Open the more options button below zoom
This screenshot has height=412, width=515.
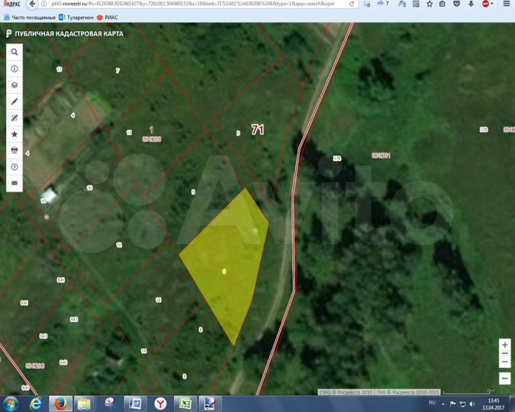click(505, 378)
